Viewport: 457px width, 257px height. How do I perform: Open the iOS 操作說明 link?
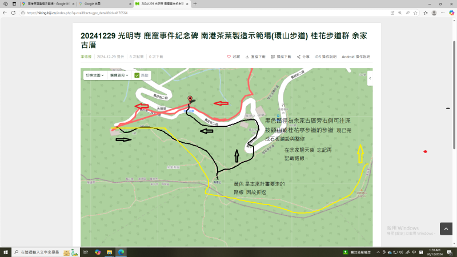[325, 57]
